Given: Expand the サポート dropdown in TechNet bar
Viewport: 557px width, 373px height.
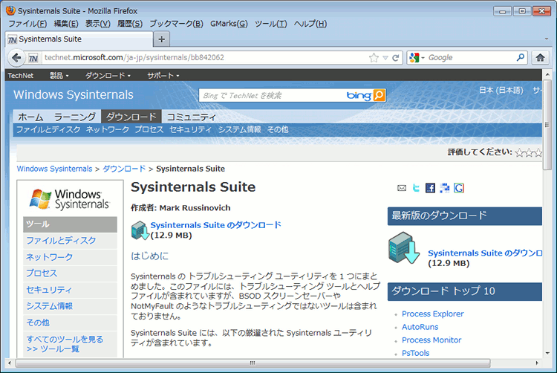Looking at the screenshot, I should tap(163, 75).
